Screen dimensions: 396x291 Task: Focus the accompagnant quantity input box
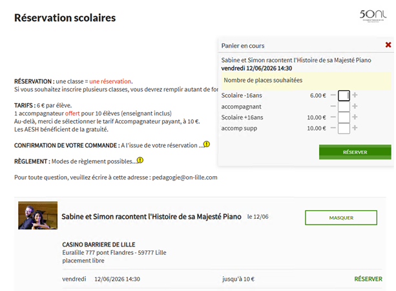(344, 106)
